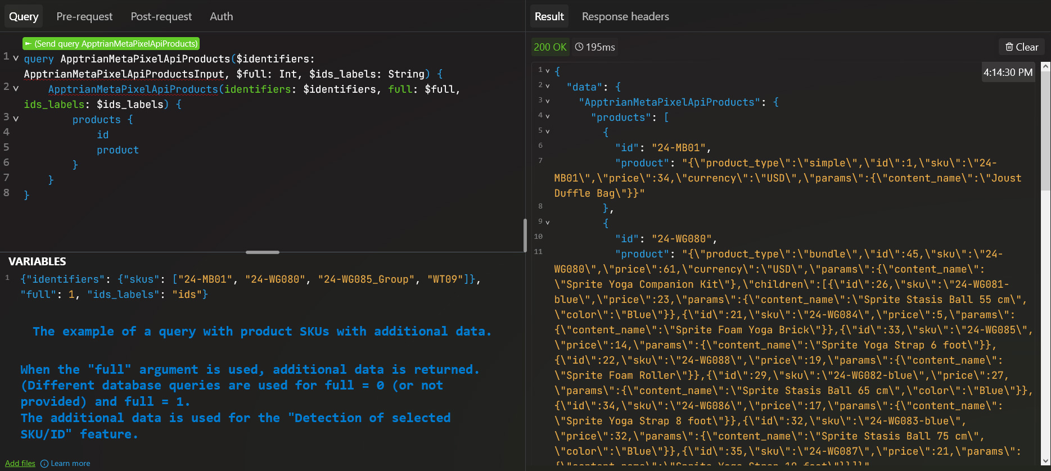This screenshot has height=471, width=1051.
Task: Collapse first product object on result line 5
Action: tap(548, 132)
